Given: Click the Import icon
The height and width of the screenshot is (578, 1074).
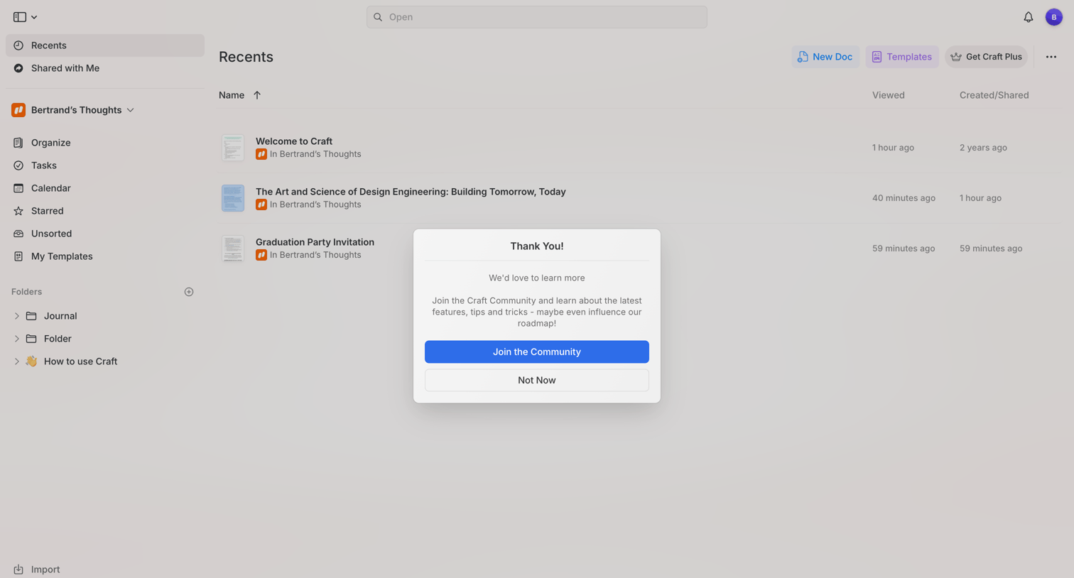Looking at the screenshot, I should pyautogui.click(x=18, y=569).
